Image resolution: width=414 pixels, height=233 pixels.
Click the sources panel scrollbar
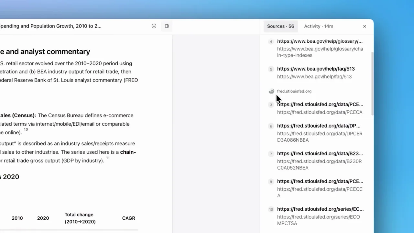click(x=372, y=83)
